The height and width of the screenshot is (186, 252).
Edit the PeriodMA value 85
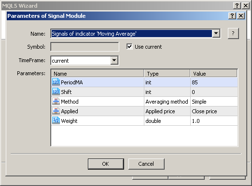214,82
